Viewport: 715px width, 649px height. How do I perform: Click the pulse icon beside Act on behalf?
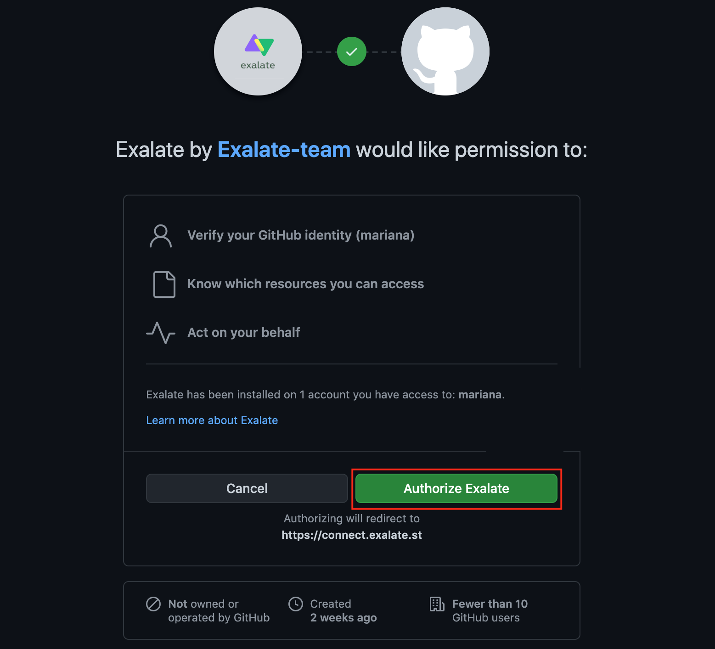pyautogui.click(x=161, y=333)
